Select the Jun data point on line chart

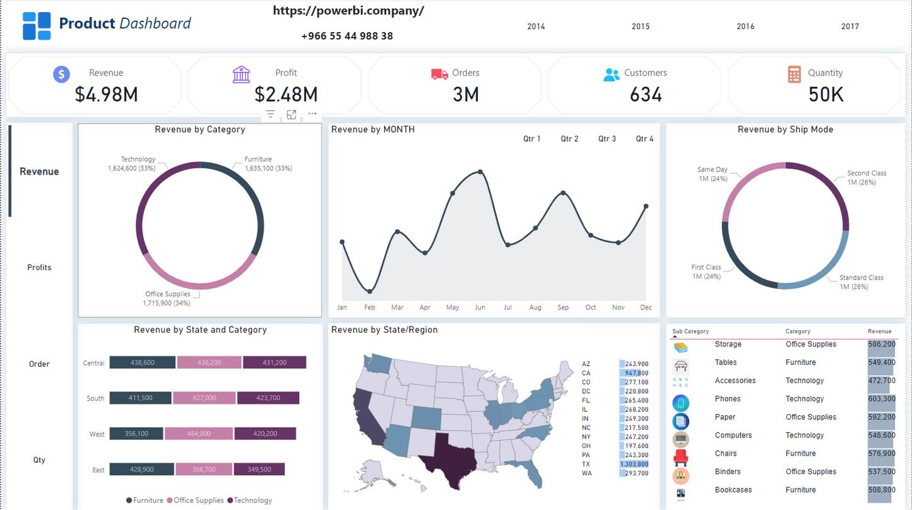pos(480,172)
